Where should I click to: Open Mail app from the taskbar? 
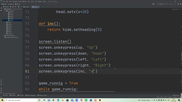[x=72, y=100]
